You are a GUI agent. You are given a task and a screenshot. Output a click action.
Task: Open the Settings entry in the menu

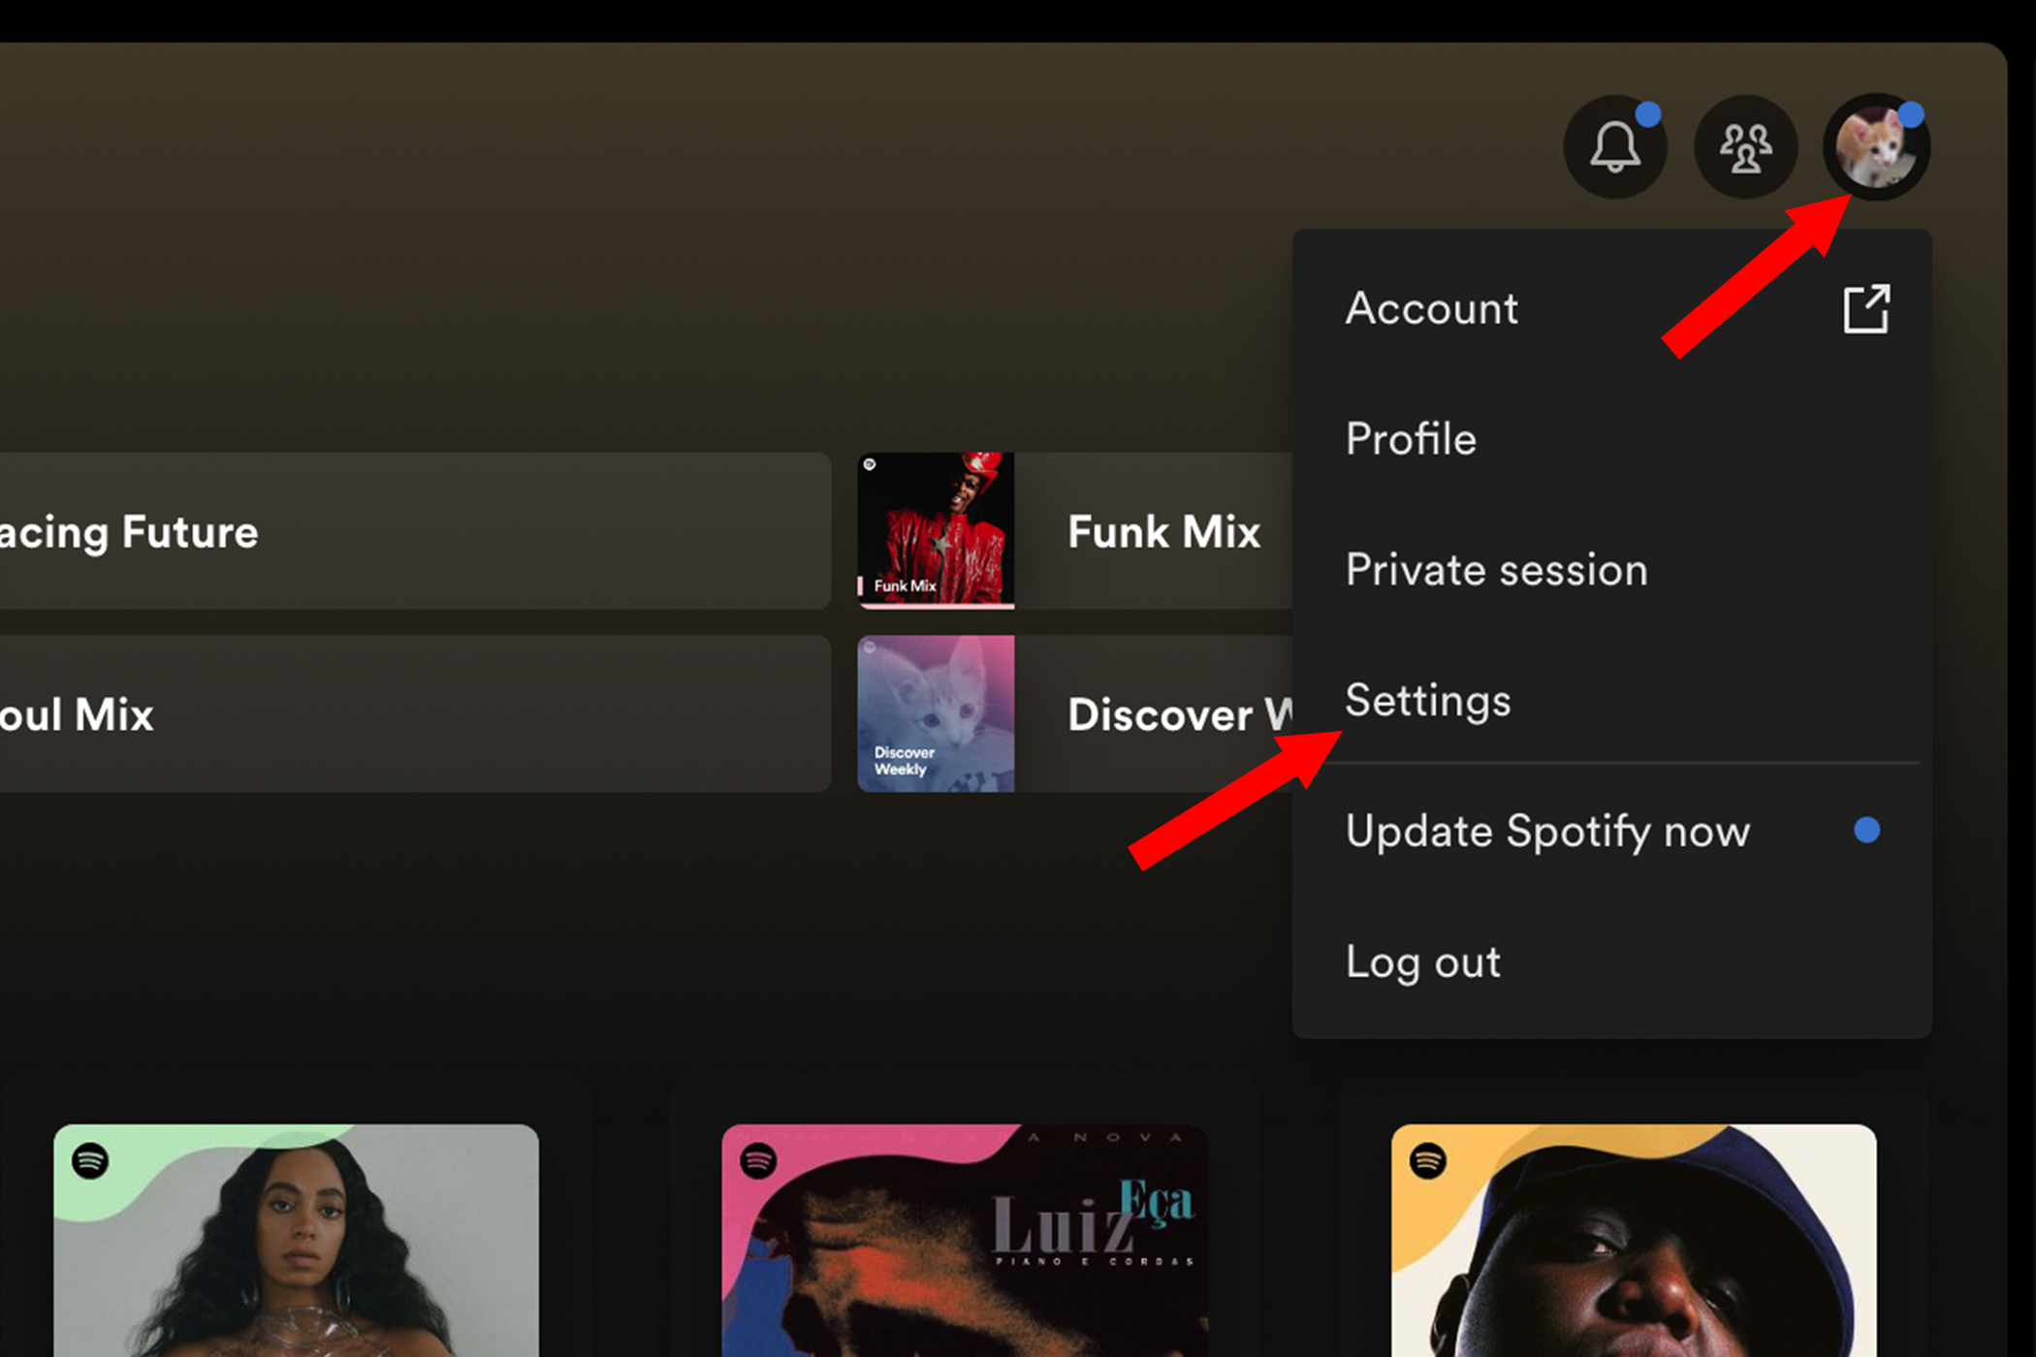1427,700
